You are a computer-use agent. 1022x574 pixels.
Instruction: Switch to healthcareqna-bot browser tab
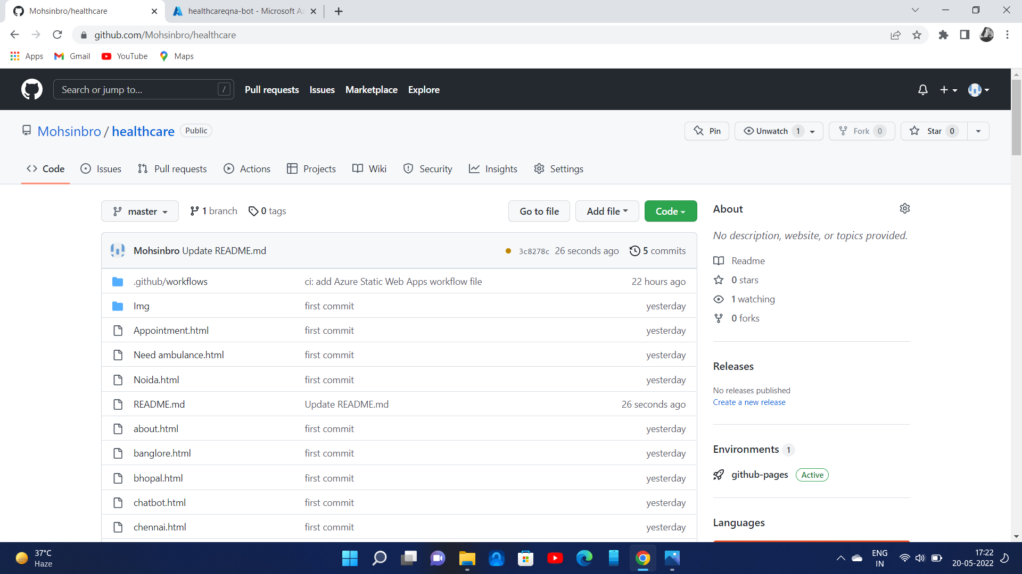coord(244,11)
